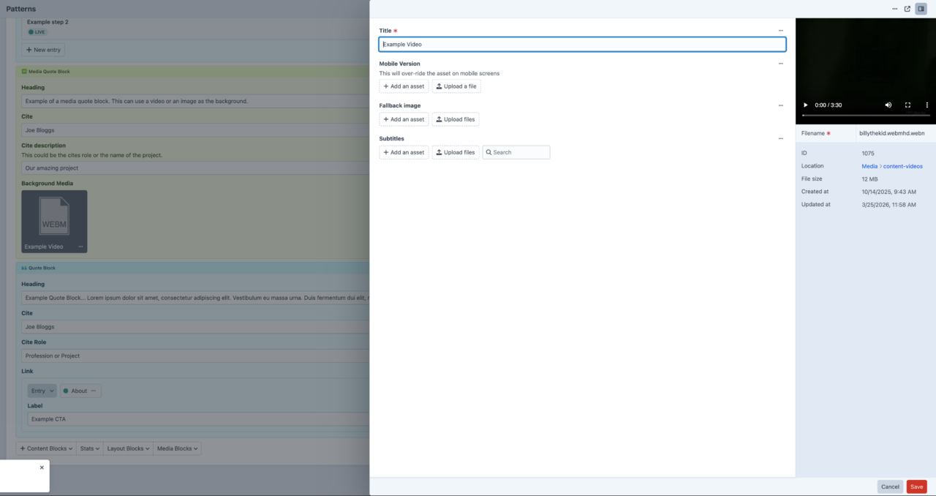This screenshot has width=936, height=496.
Task: Open the Content Blocks dropdown
Action: pyautogui.click(x=45, y=448)
